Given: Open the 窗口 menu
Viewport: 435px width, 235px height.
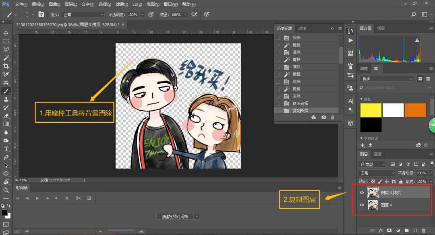Looking at the screenshot, I should (171, 4).
